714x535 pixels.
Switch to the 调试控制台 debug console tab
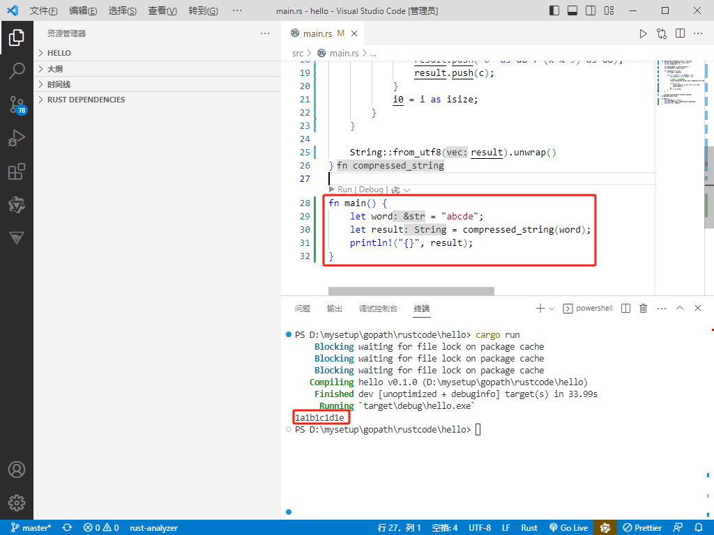point(378,309)
